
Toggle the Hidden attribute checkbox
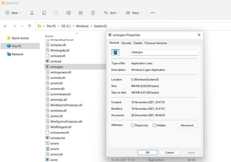pyautogui.click(x=154, y=125)
